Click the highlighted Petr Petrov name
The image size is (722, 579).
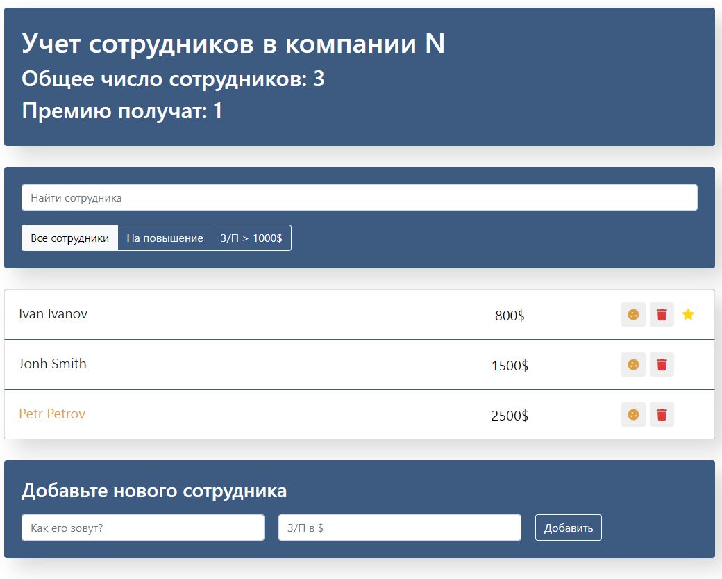point(52,414)
